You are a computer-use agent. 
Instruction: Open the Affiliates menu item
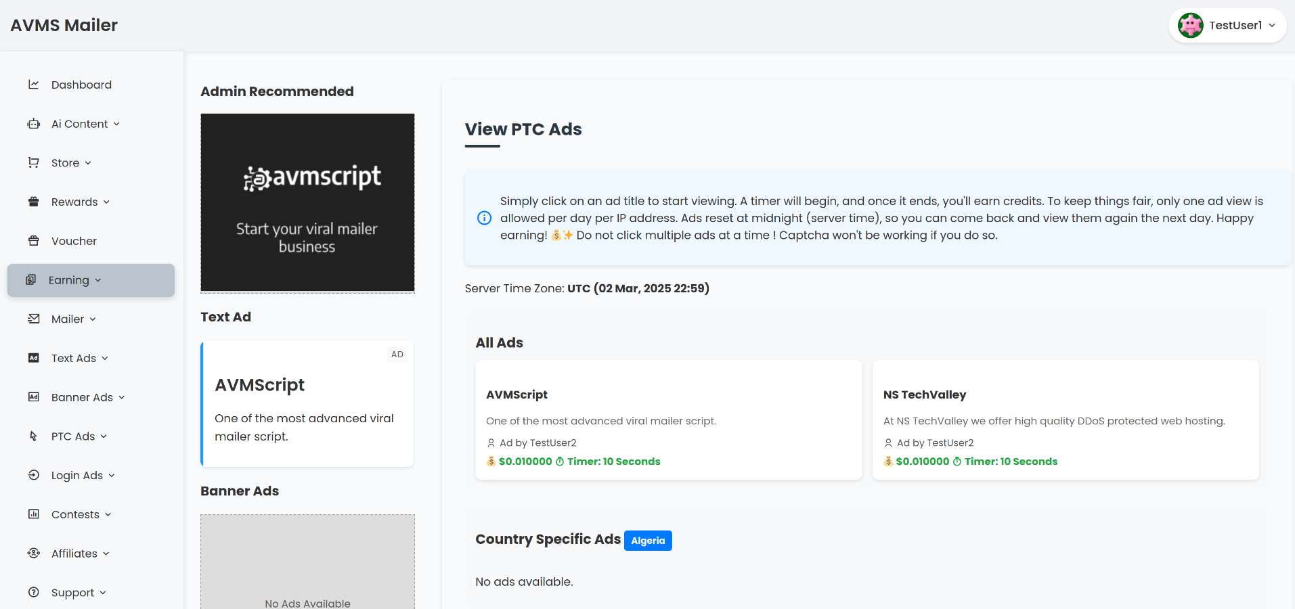(74, 554)
